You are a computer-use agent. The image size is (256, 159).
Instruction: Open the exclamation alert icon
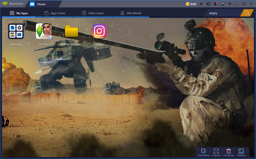(x=208, y=4)
